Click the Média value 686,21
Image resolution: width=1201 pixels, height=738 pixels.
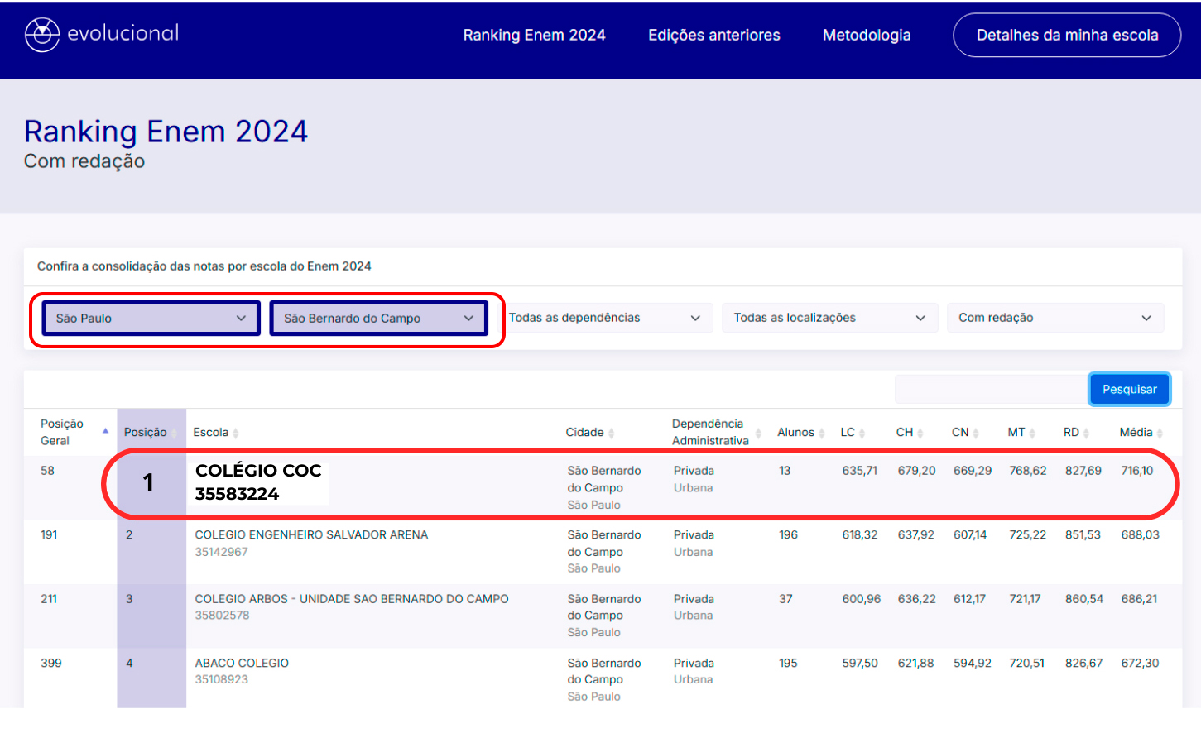coord(1139,599)
